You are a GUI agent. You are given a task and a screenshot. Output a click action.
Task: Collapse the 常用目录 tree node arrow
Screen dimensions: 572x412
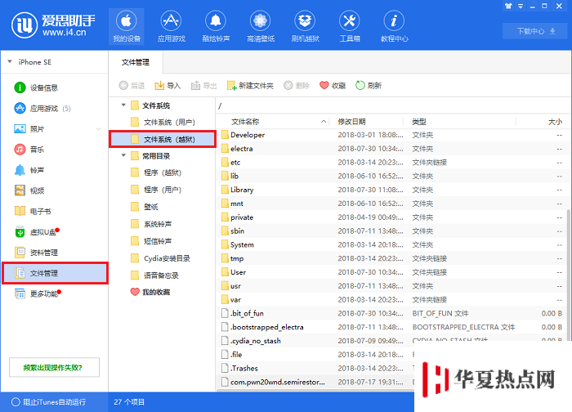123,155
